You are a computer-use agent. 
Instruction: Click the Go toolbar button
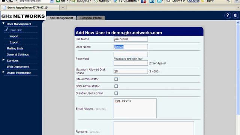61,1
